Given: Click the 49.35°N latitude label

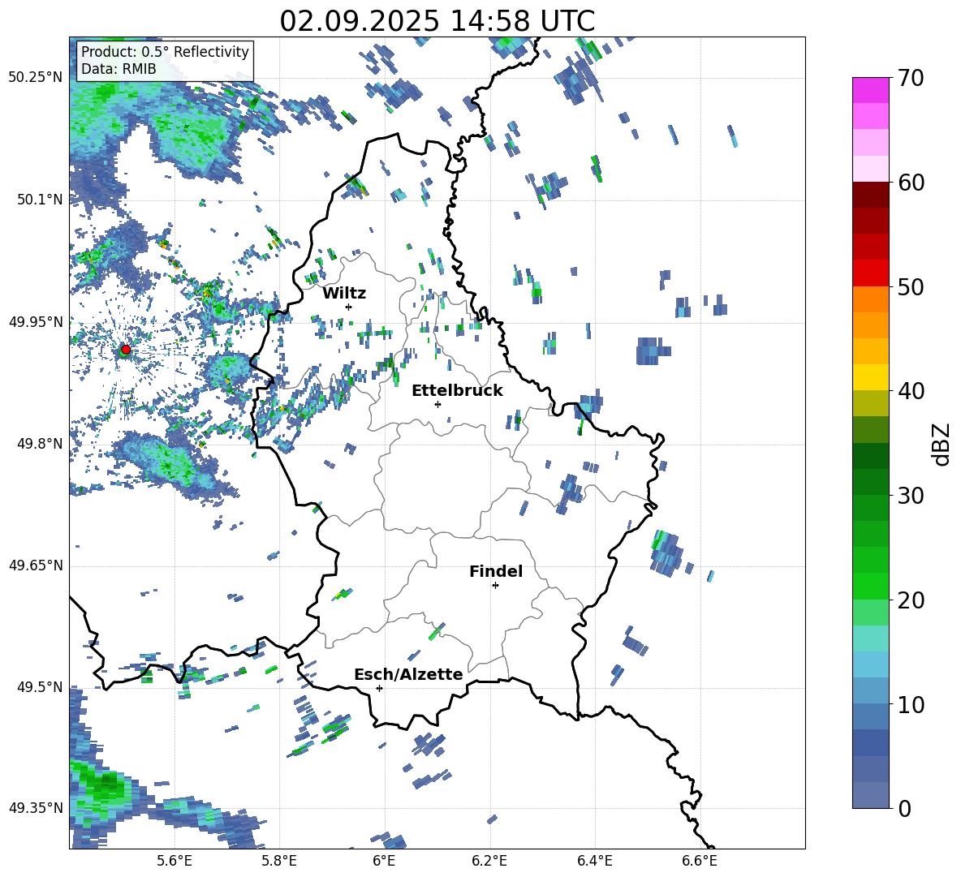Looking at the screenshot, I should pyautogui.click(x=36, y=808).
